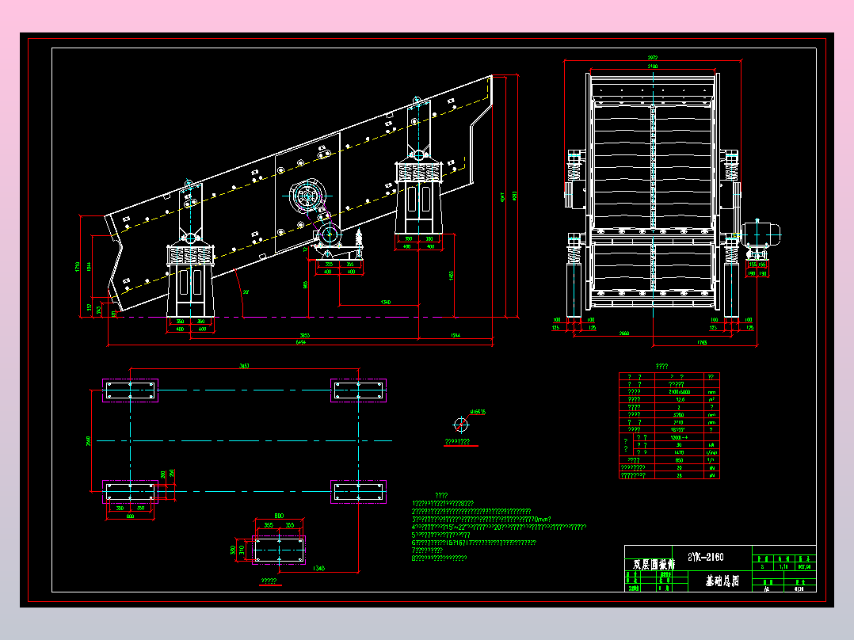Click the 2660 dimension under the end view
Screen dimensions: 854x640
click(624, 333)
